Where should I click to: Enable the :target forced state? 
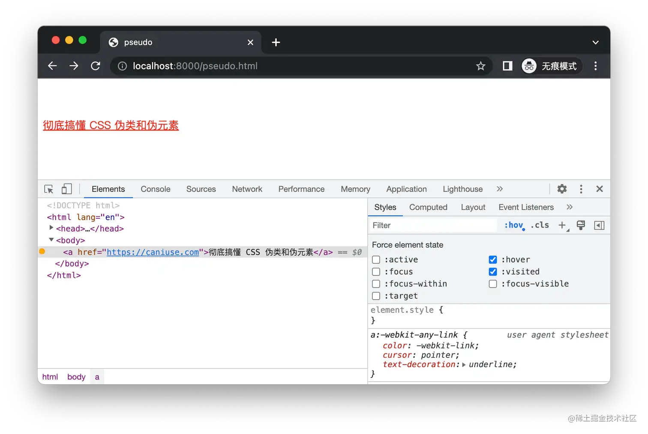click(x=376, y=296)
